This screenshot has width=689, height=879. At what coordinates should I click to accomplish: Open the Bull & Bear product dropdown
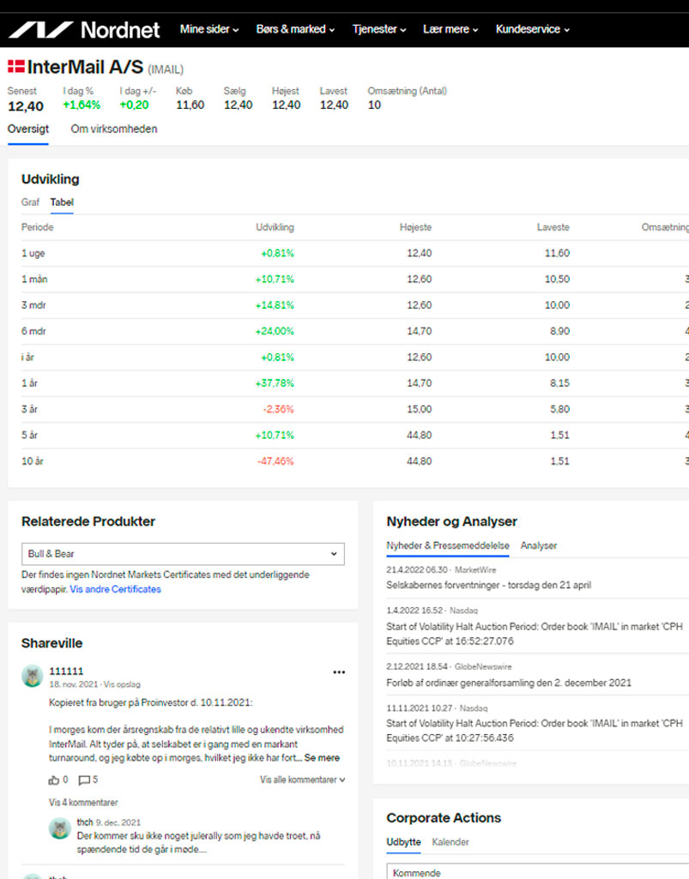183,554
